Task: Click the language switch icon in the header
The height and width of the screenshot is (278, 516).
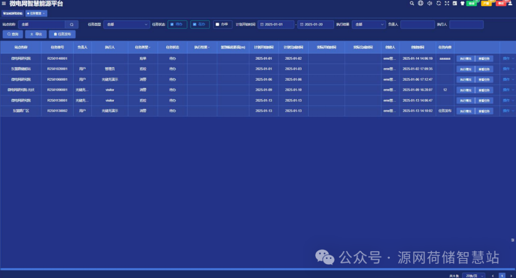Action: (x=454, y=3)
